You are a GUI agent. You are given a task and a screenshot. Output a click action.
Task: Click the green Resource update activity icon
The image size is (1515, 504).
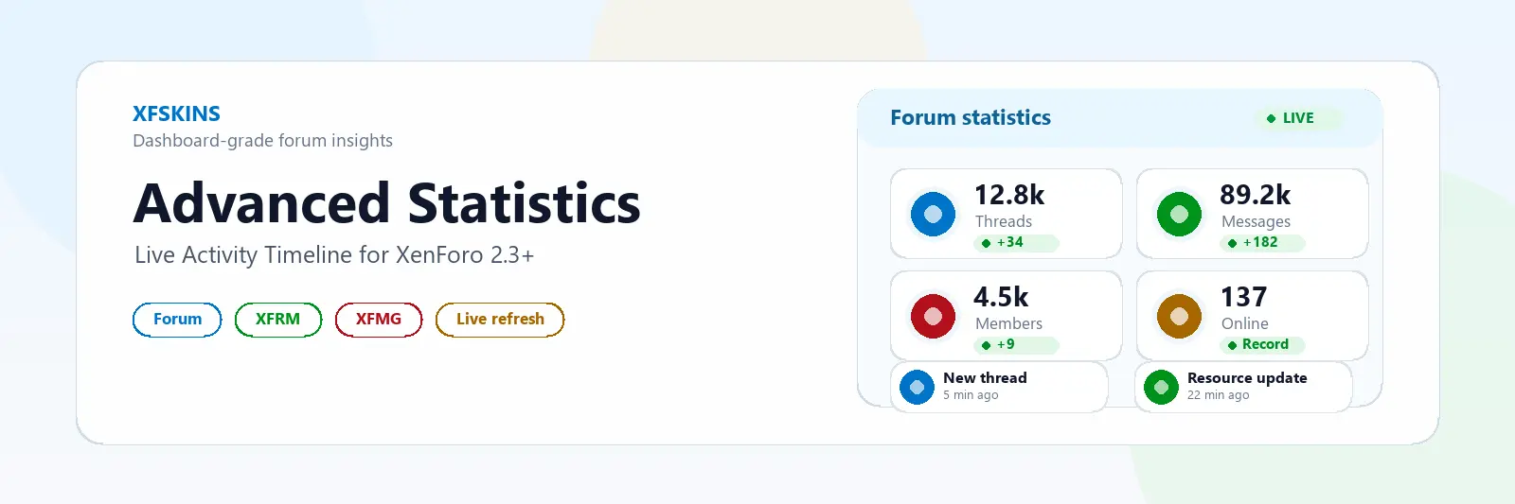pyautogui.click(x=1161, y=387)
